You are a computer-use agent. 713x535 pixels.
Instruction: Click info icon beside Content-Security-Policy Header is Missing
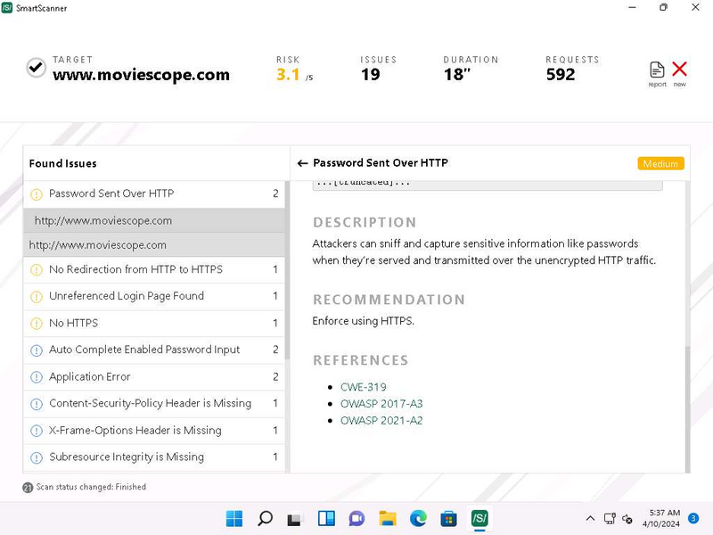pyautogui.click(x=37, y=404)
